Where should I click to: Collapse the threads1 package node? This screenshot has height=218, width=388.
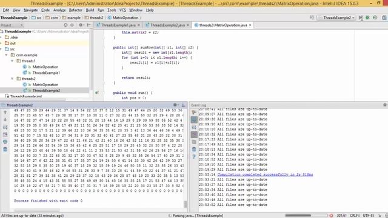pyautogui.click(x=12, y=61)
